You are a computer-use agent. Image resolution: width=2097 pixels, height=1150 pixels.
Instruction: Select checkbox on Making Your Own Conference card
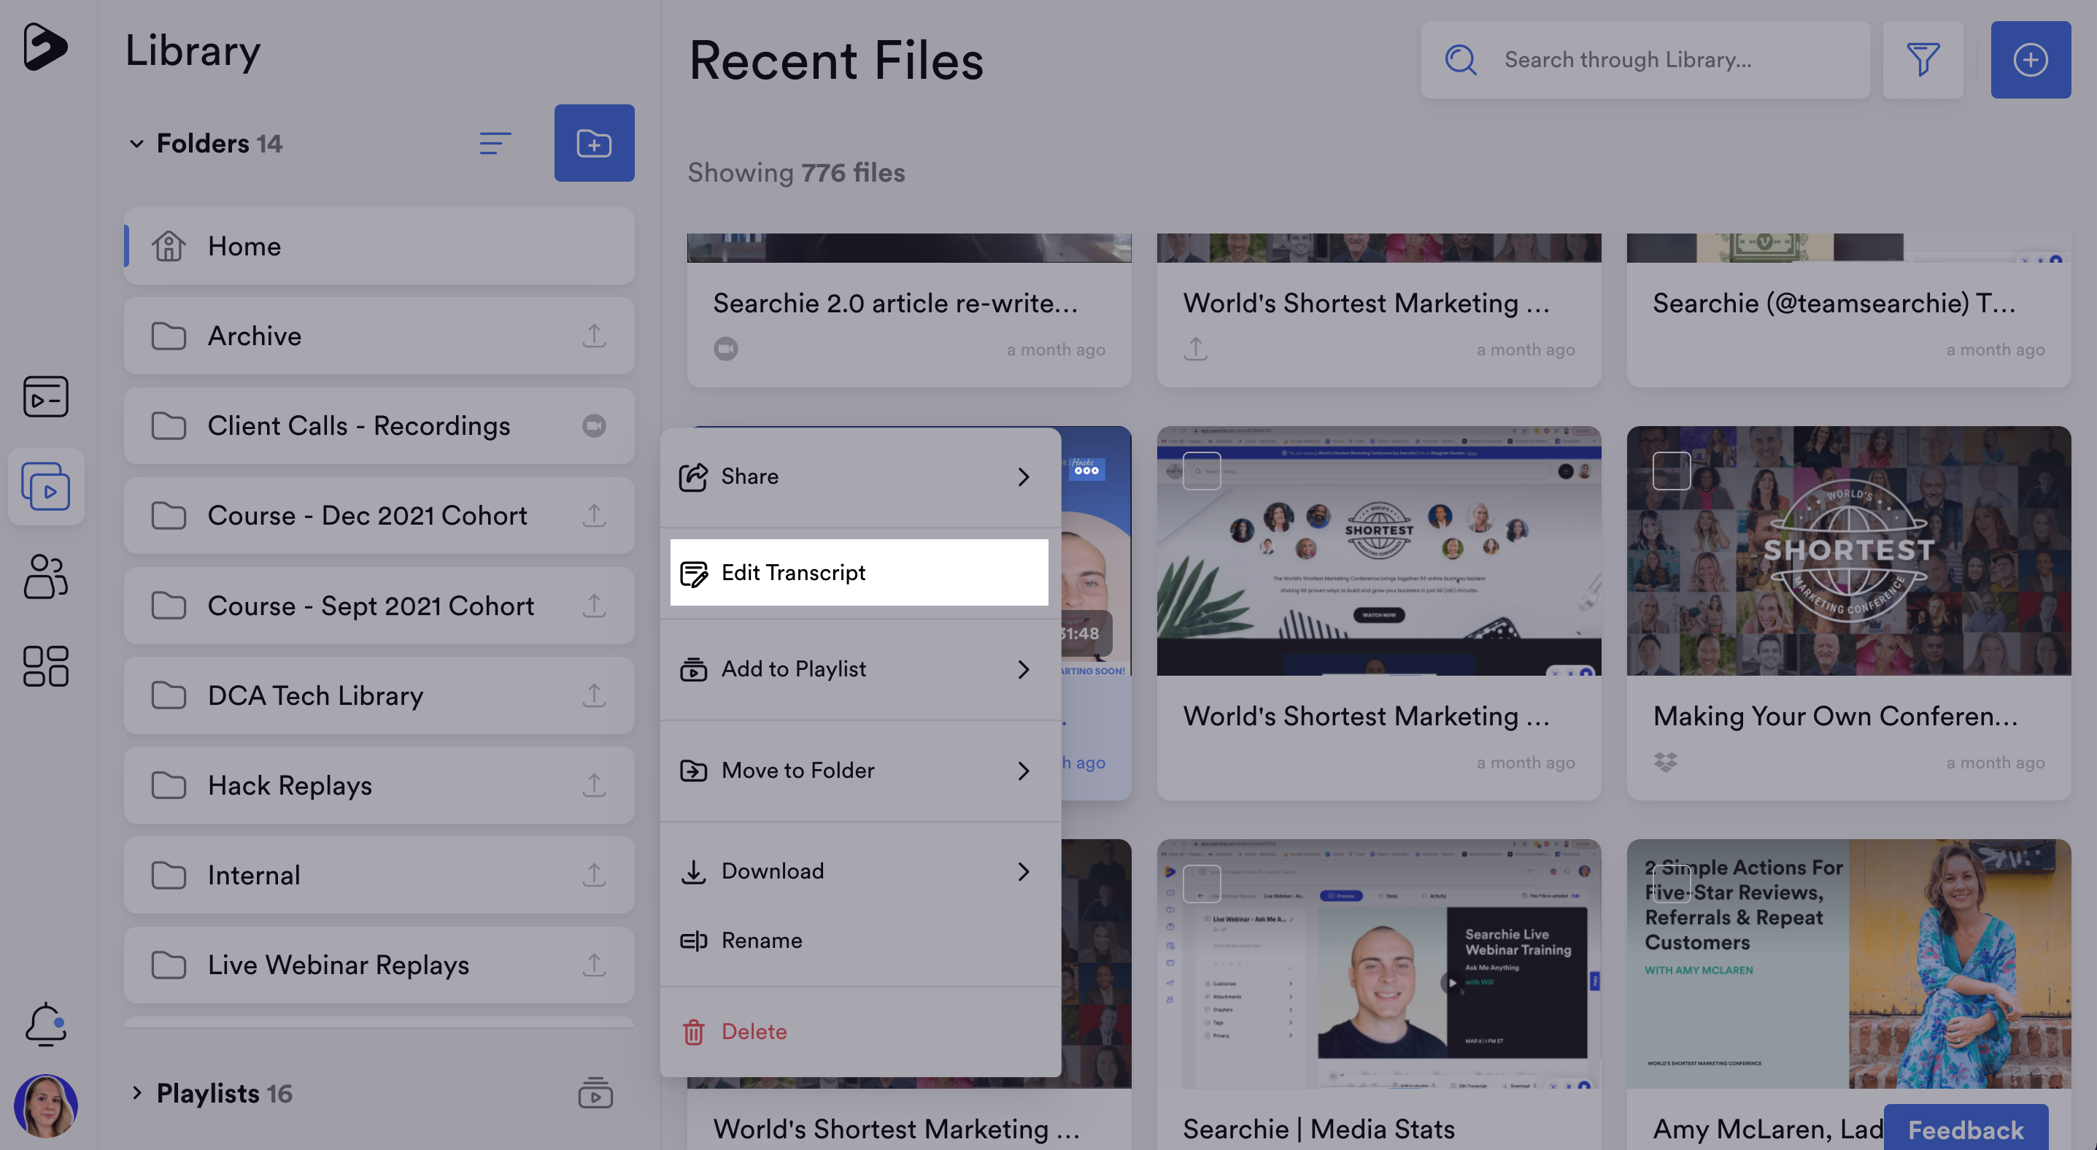(1671, 471)
